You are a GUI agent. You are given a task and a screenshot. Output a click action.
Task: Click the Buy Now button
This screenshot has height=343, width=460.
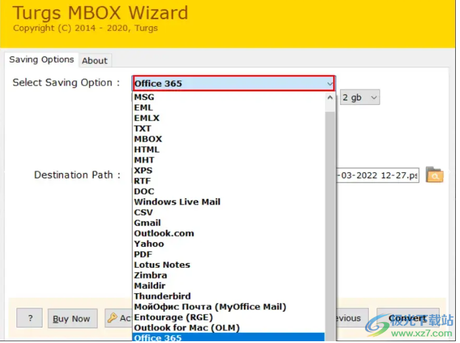click(72, 319)
